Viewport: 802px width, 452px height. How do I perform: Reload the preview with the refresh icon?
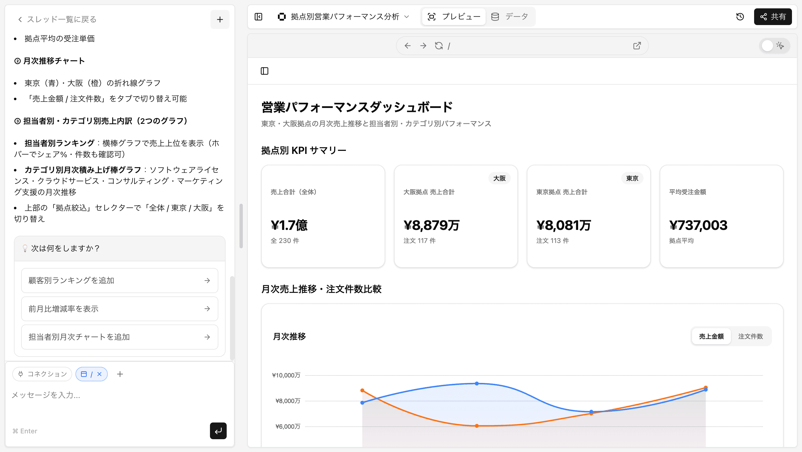coord(439,45)
